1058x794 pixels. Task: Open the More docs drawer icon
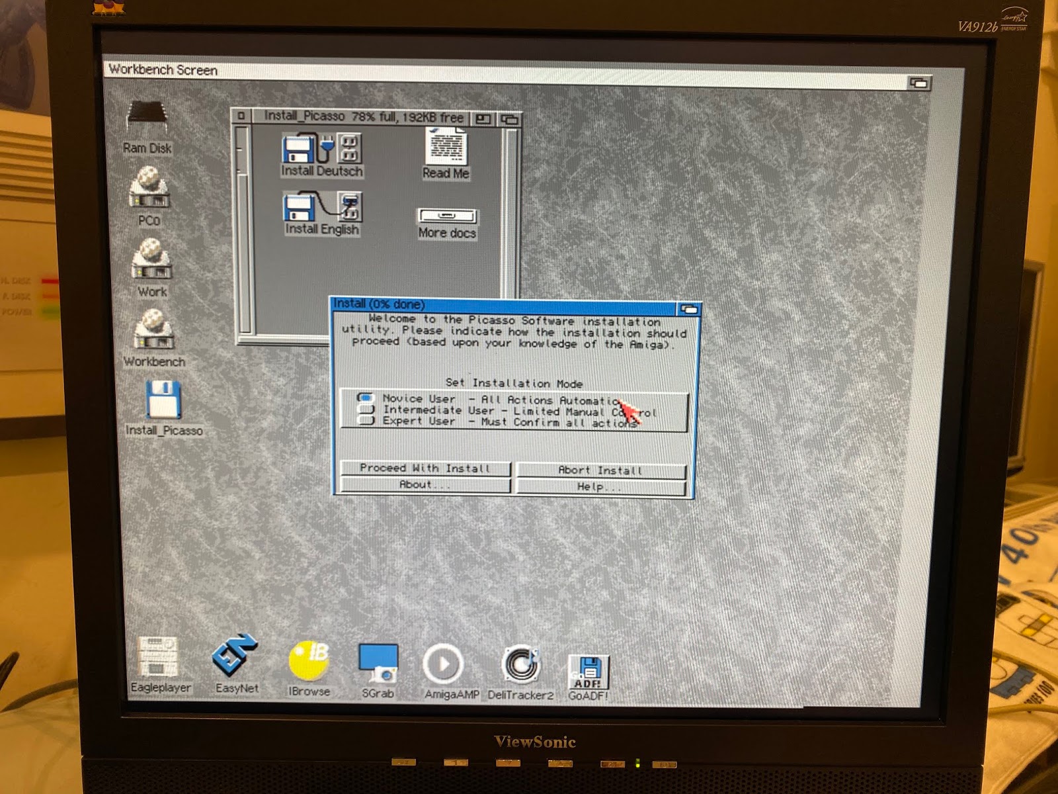pos(447,224)
